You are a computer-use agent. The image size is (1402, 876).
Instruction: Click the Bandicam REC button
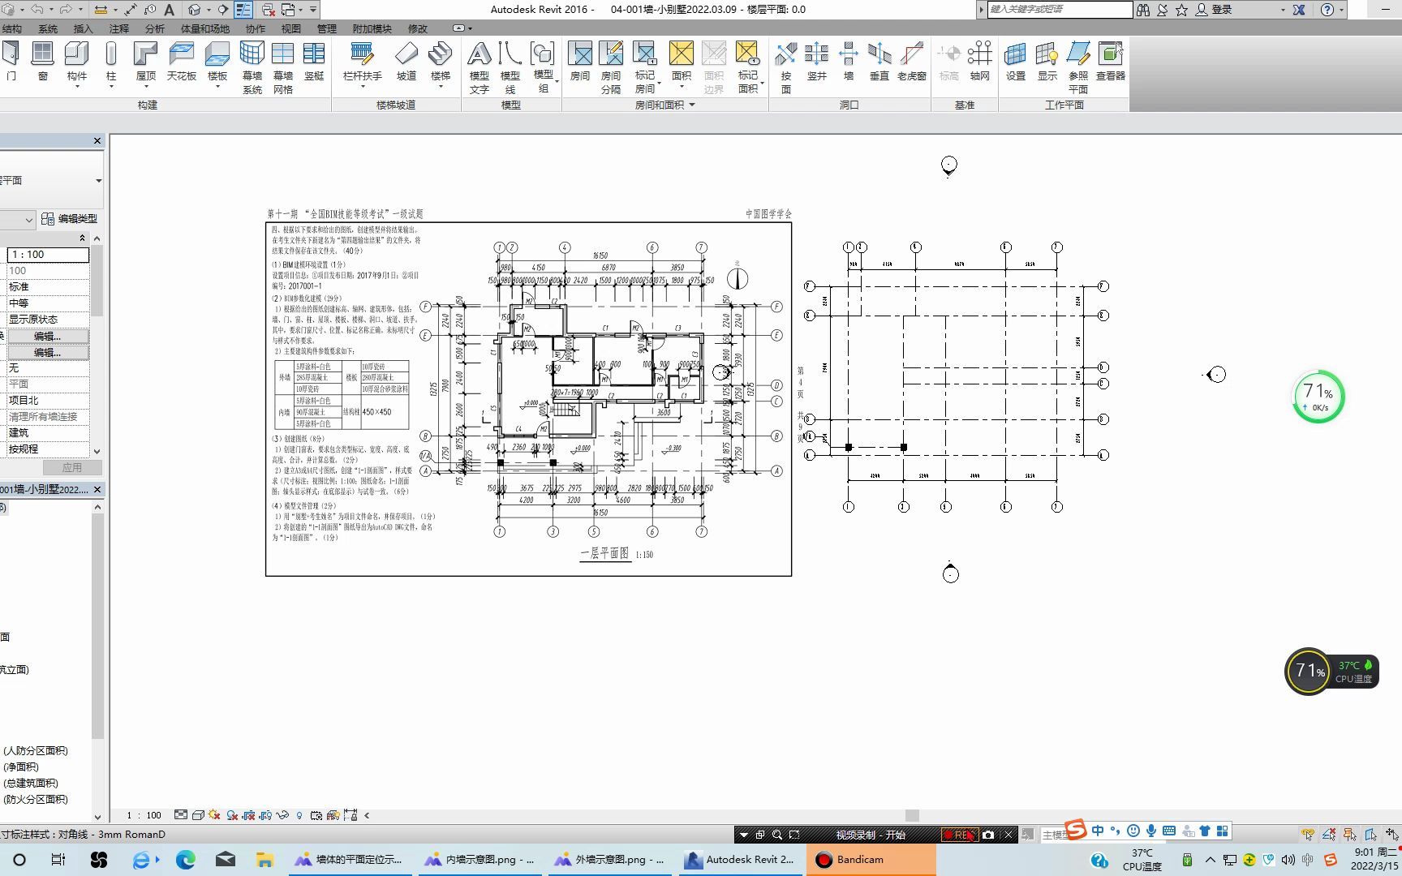[x=960, y=834]
